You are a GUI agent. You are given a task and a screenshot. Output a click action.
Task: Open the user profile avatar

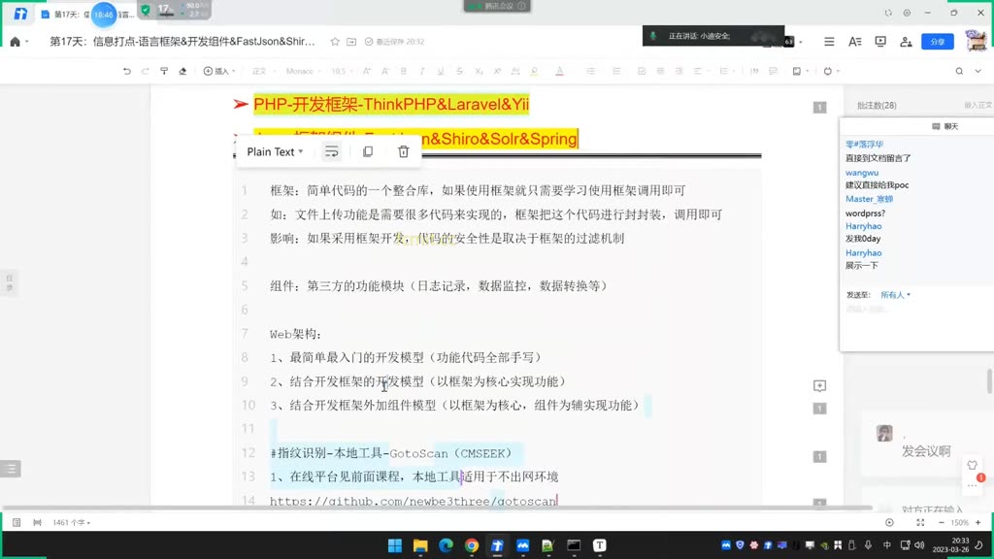pyautogui.click(x=977, y=41)
